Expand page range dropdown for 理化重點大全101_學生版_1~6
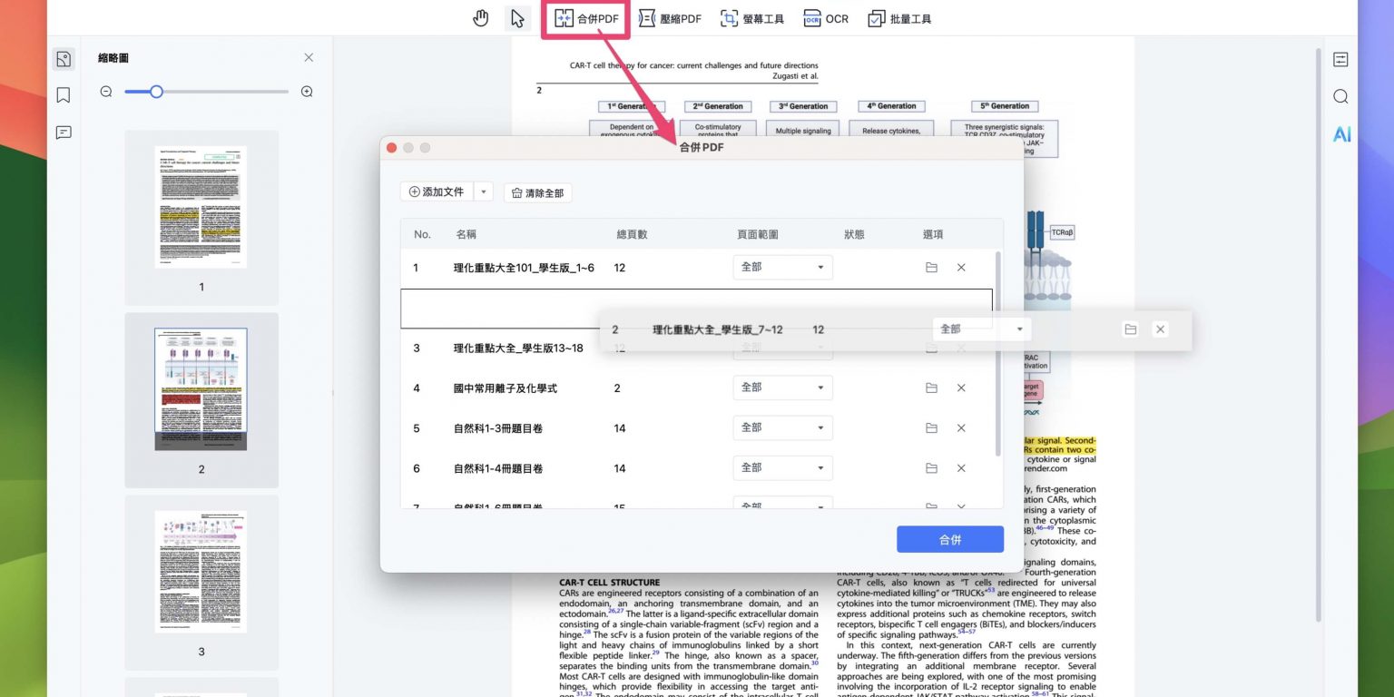Image resolution: width=1394 pixels, height=697 pixels. click(x=782, y=268)
